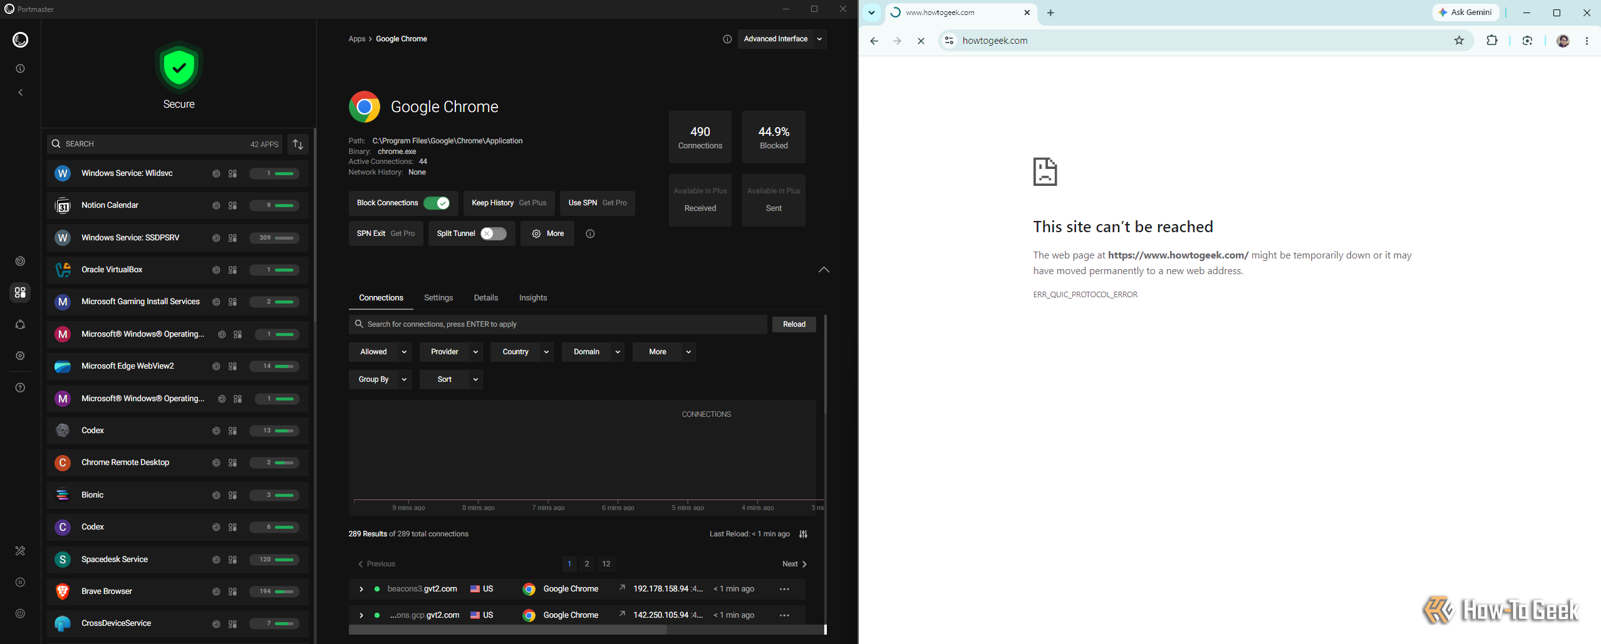Viewport: 1601px width, 644px height.
Task: Open the tools wrench icon in the sidebar
Action: [x=20, y=551]
